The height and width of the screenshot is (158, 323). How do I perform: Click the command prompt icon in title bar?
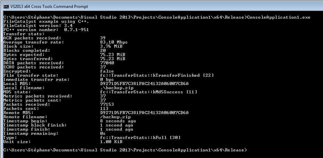pyautogui.click(x=6, y=6)
